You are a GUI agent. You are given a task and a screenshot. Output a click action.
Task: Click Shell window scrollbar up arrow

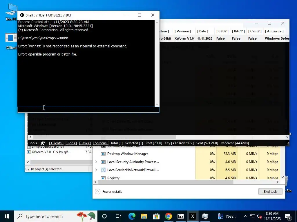157,22
